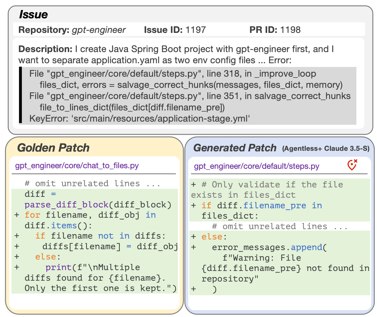Image resolution: width=377 pixels, height=317 pixels.
Task: Select the Golden Patch heading
Action: (53, 148)
